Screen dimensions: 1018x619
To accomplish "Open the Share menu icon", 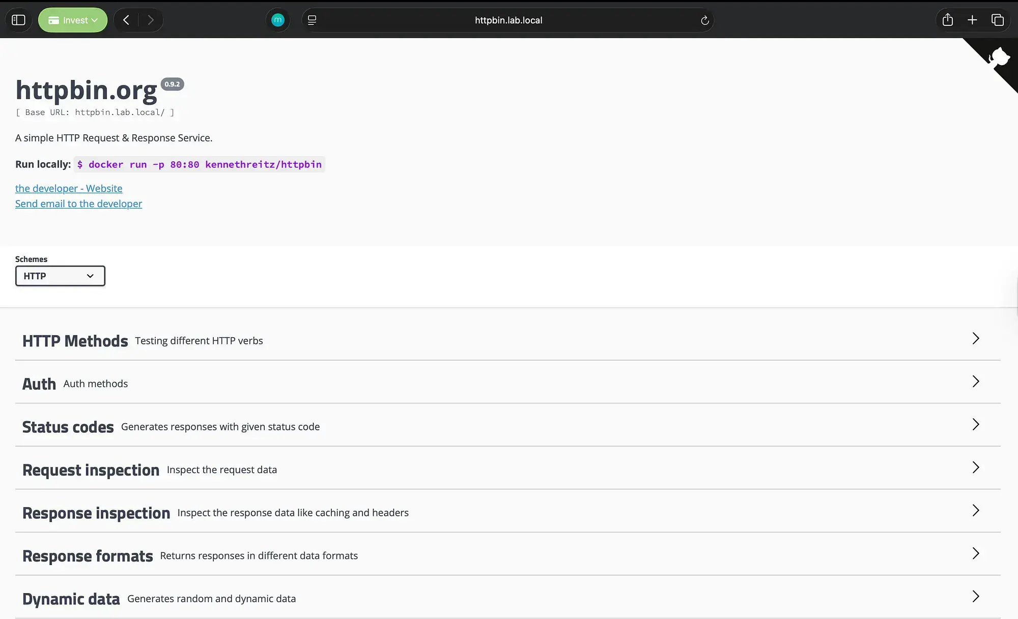I will 948,20.
